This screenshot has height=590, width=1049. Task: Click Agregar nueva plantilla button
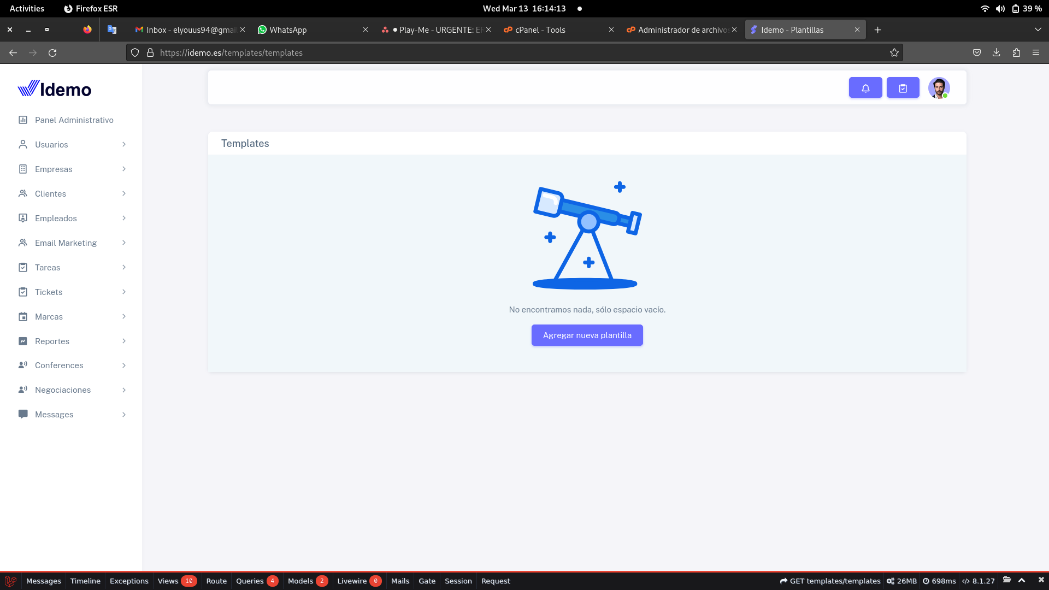pyautogui.click(x=587, y=335)
